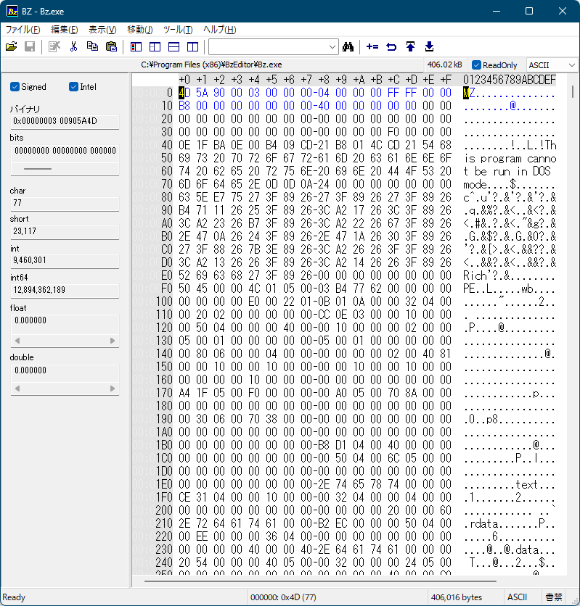Viewport: 580px width, 606px height.
Task: Click byte 5A in the first hex row
Action: (x=202, y=93)
